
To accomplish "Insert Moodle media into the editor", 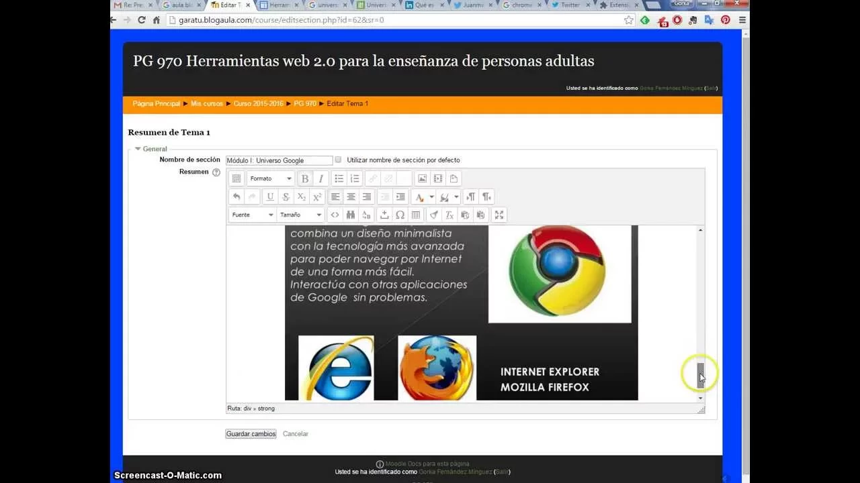I will click(x=438, y=178).
